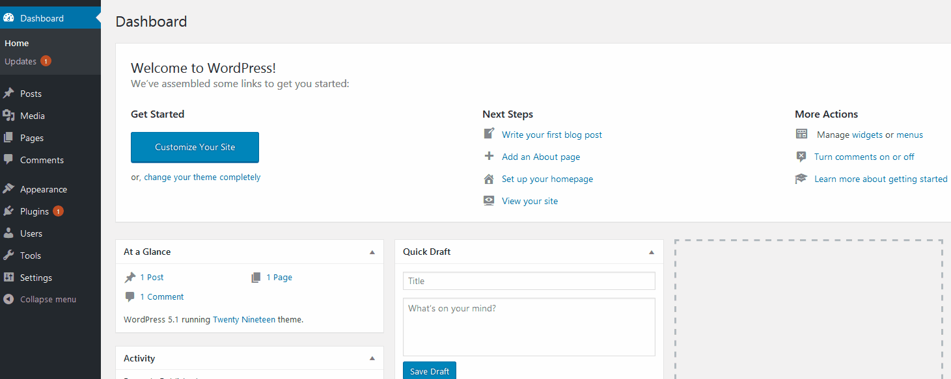This screenshot has height=379, width=951.
Task: Click the Users person icon
Action: point(8,233)
